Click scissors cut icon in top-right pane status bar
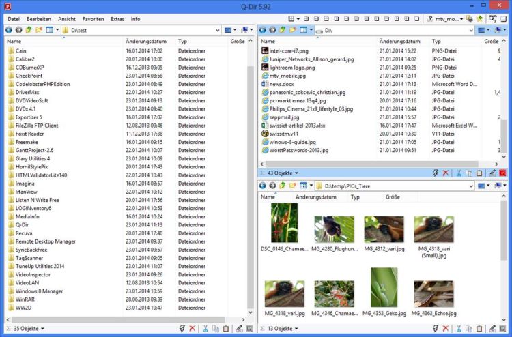Screen dimensions: 512x337 pos(459,173)
